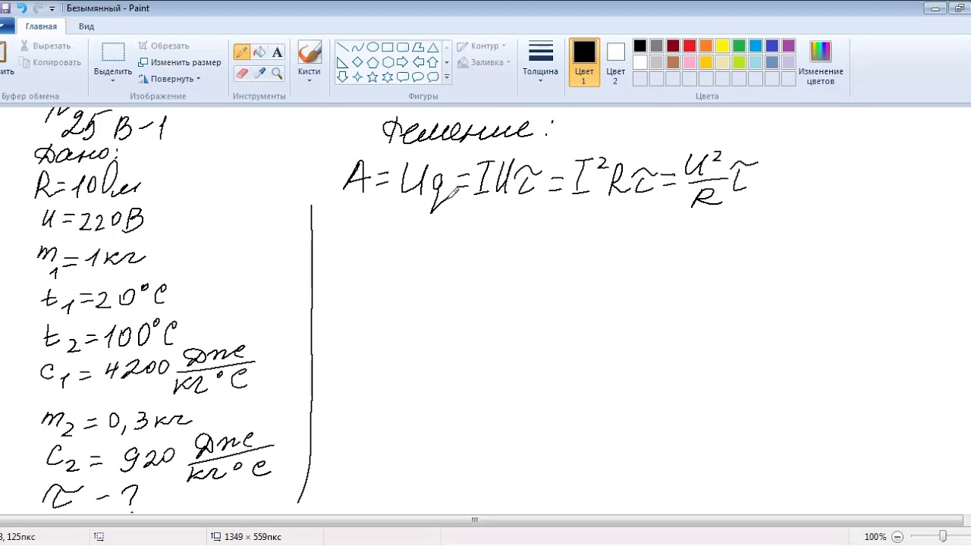This screenshot has width=971, height=546.
Task: Open the Выделить selection dropdown arrow
Action: 113,80
